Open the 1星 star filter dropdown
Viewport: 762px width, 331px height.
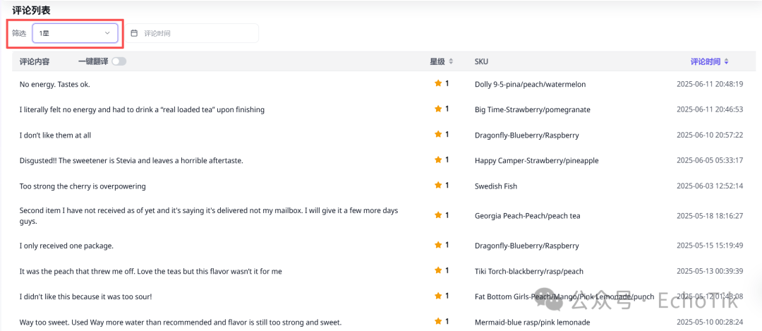[x=75, y=33]
